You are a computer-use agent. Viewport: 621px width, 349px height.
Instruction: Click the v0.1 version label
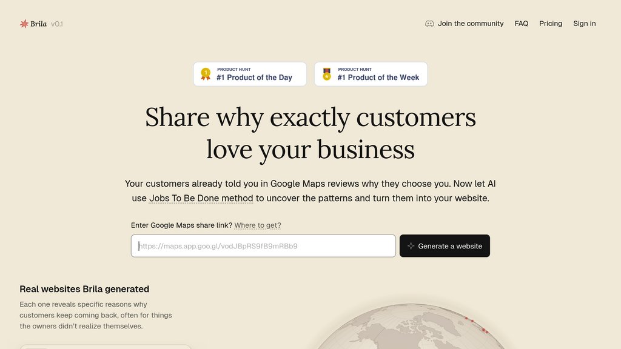pos(57,24)
